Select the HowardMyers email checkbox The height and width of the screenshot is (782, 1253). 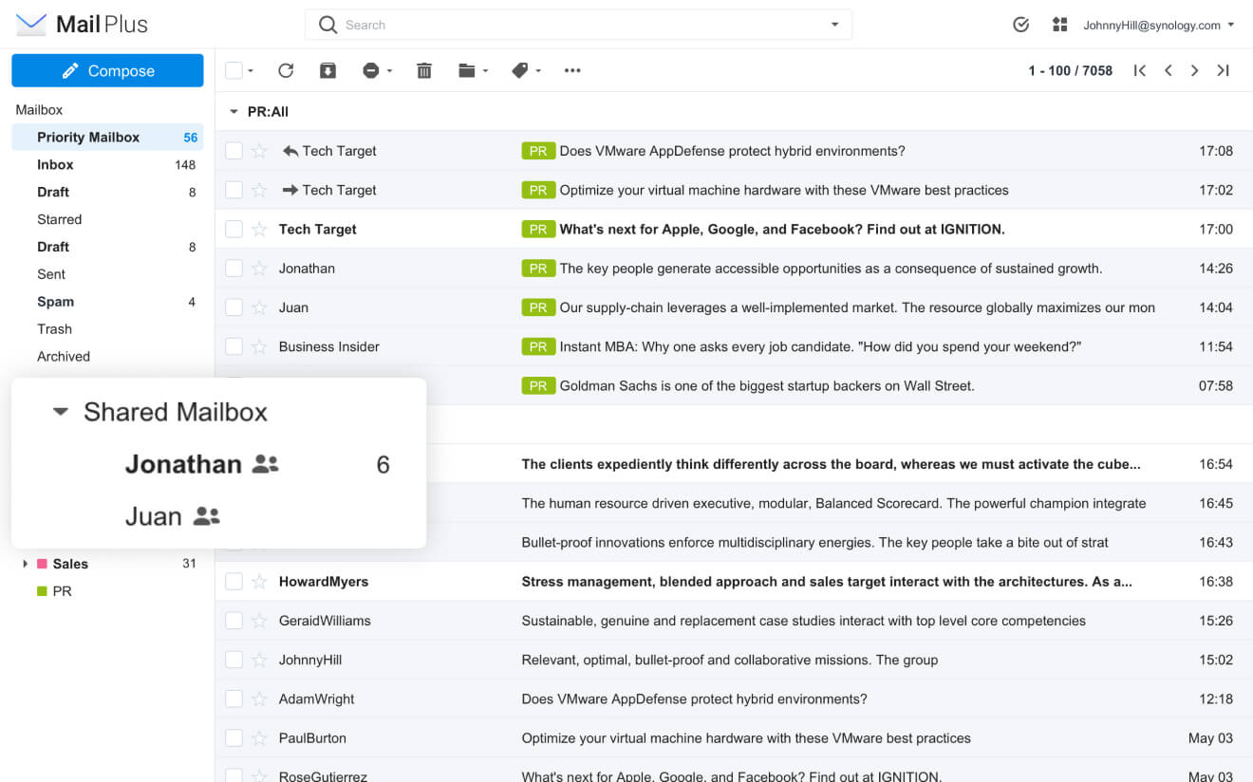234,582
